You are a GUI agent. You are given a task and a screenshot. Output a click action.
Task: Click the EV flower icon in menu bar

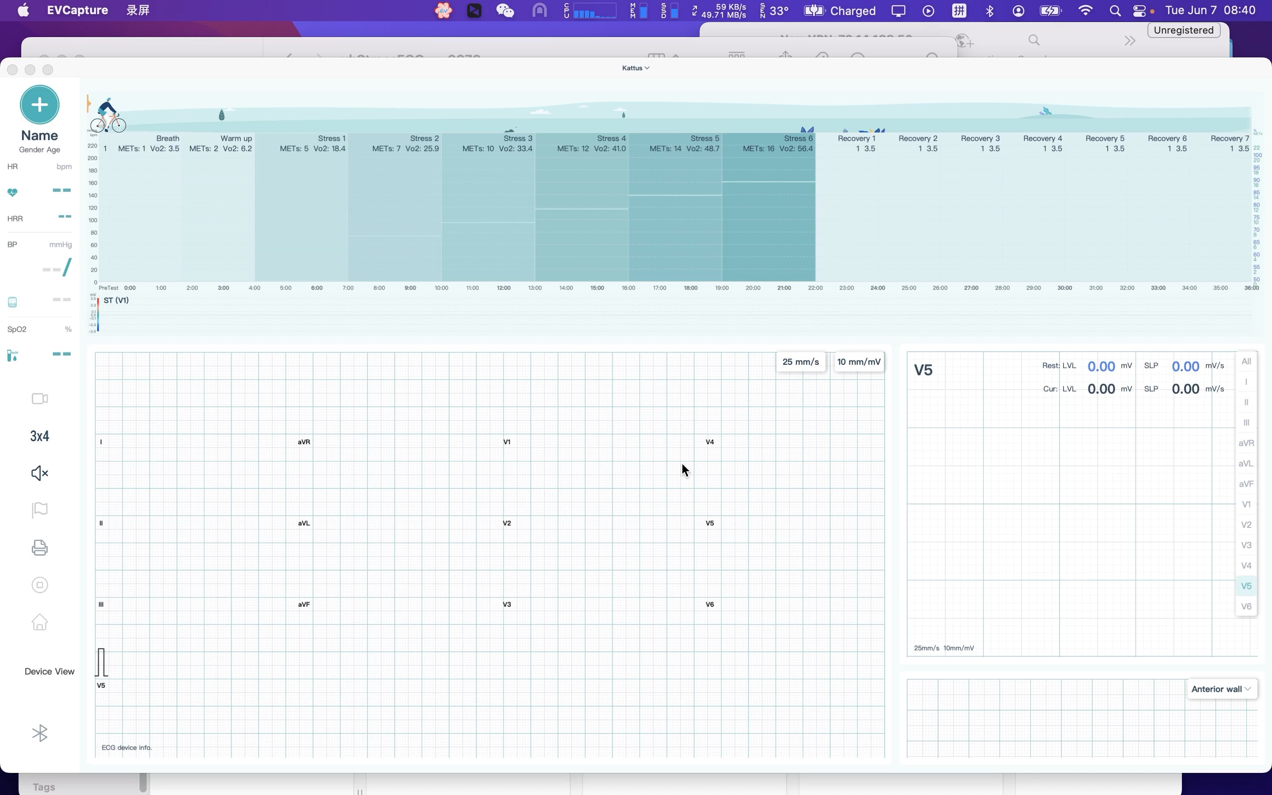[x=443, y=11]
